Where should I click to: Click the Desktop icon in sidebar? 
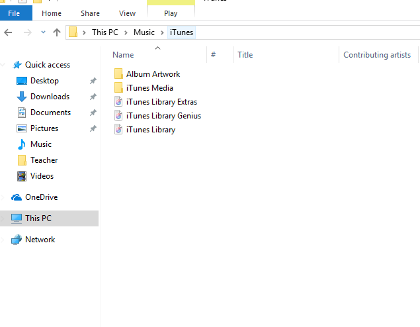coord(22,81)
